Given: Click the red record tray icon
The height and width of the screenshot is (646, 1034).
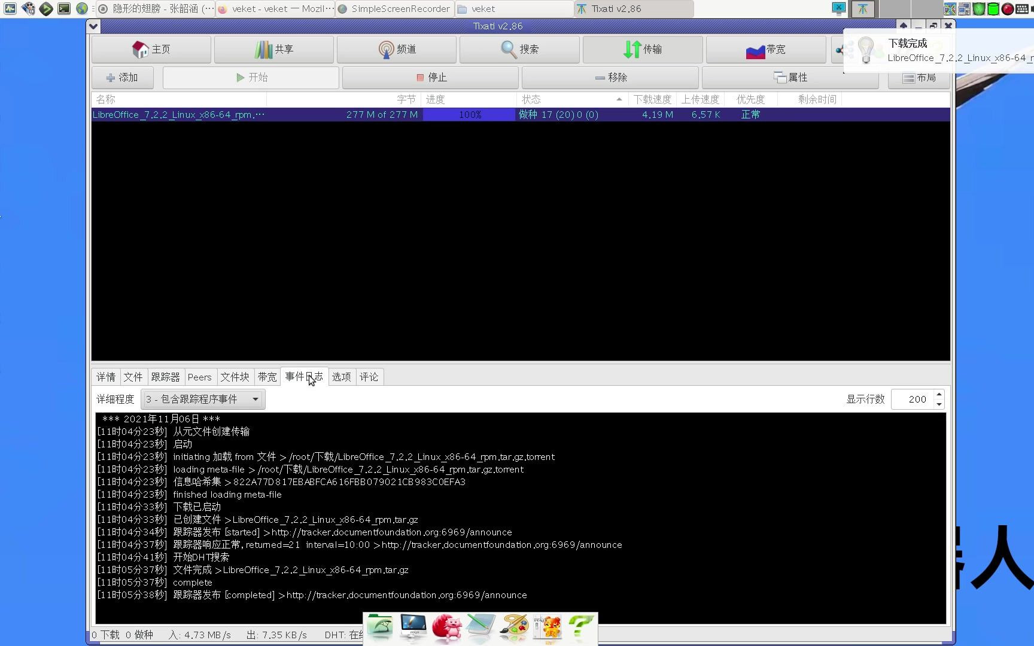Looking at the screenshot, I should click(1008, 8).
